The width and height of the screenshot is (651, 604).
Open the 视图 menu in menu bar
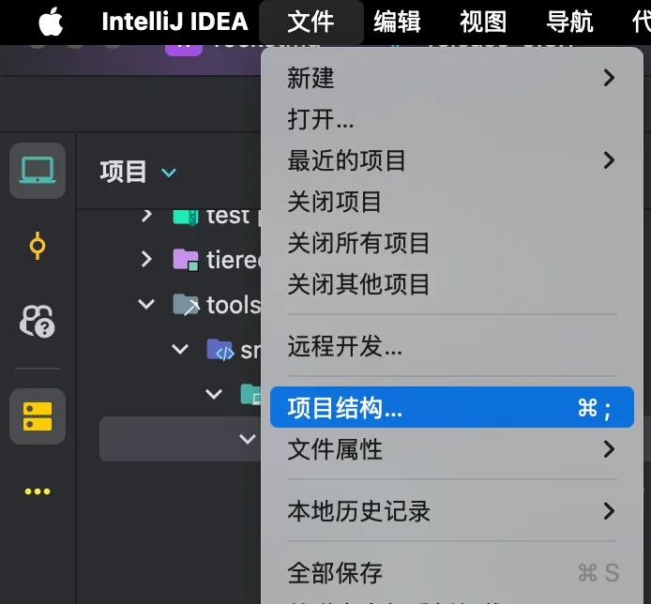click(483, 22)
